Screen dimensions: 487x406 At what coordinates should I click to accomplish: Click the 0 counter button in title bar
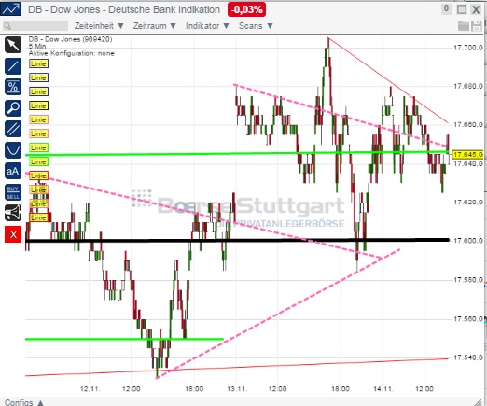446,9
